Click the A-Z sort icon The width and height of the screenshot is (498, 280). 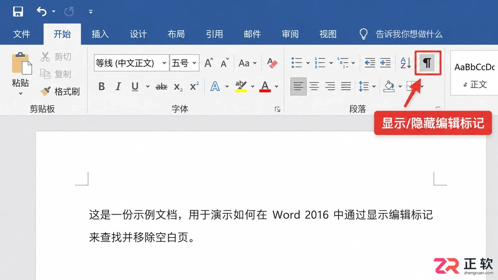(405, 63)
